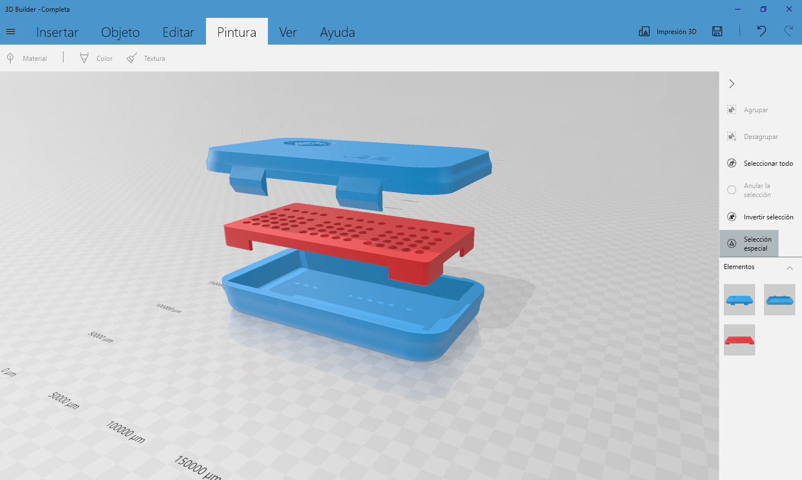Save the model with the floppy disk icon
The width and height of the screenshot is (802, 480).
tap(717, 32)
